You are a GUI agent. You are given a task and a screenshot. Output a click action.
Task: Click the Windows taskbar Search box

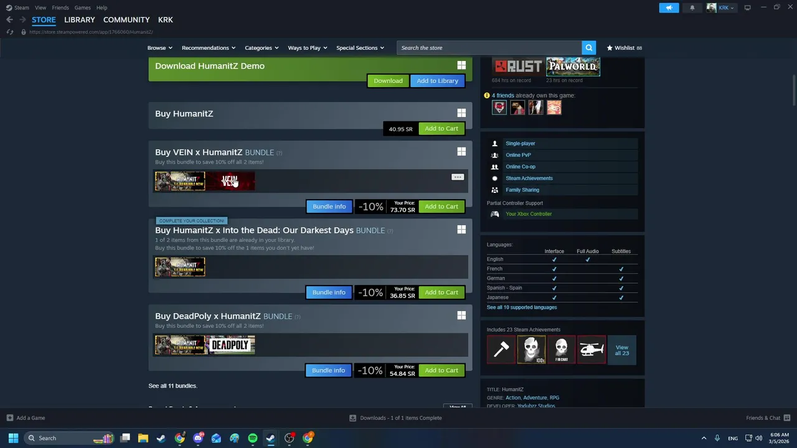coord(70,438)
